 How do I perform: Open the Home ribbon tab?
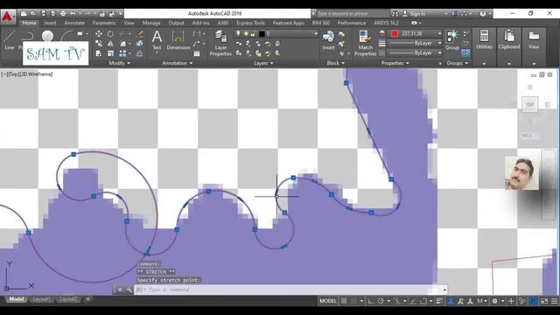(29, 23)
